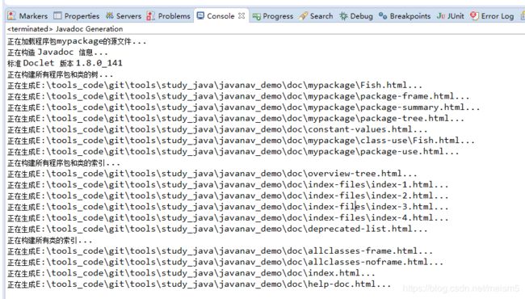525x299 pixels.
Task: Click the Problems tab icon
Action: (x=151, y=15)
